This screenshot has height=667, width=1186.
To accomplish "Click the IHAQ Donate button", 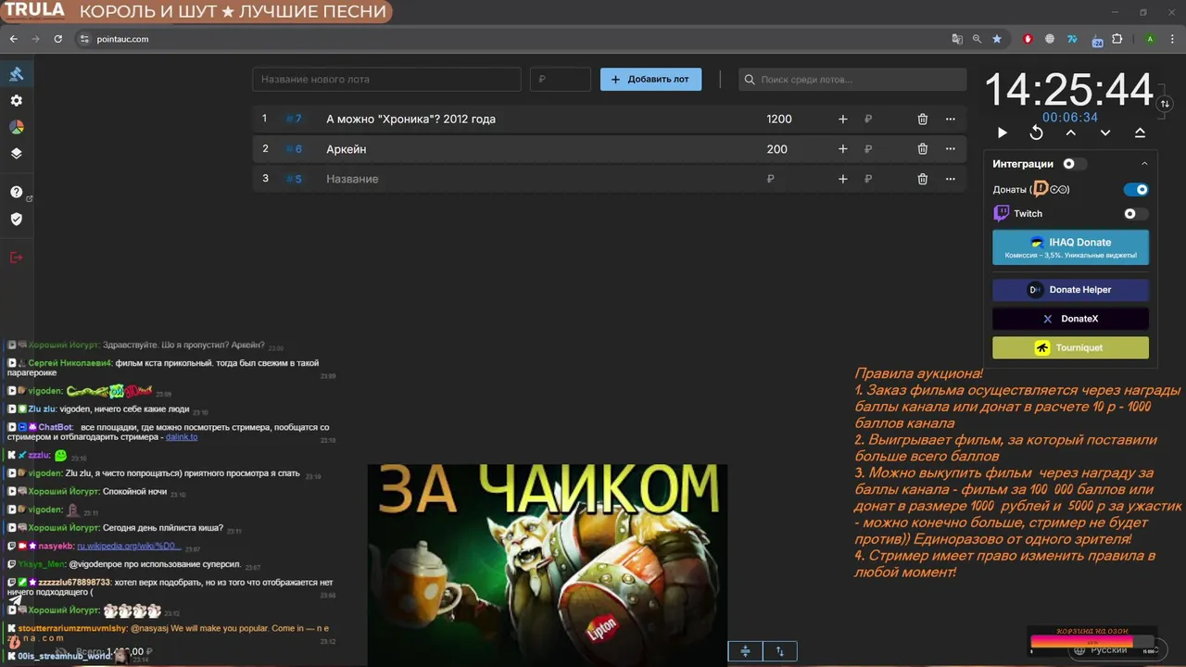I will click(1070, 247).
